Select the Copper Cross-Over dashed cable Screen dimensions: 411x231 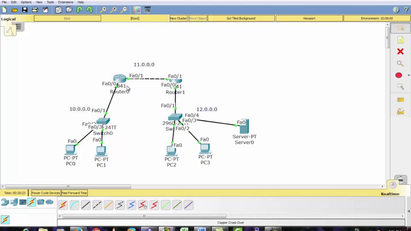[97, 205]
